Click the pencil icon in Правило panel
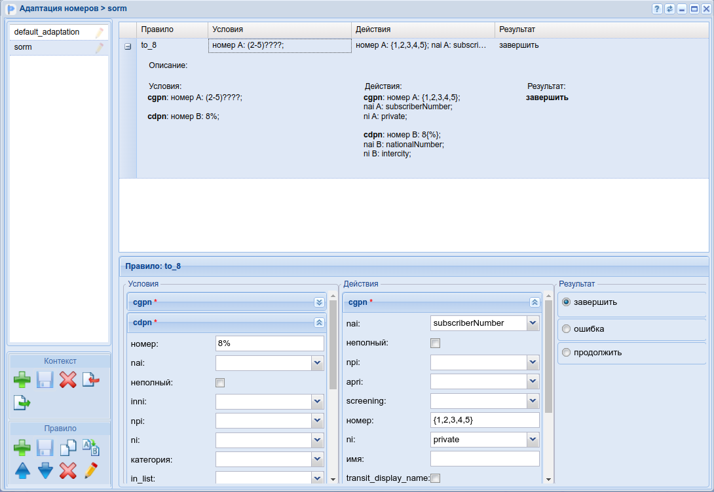Screen dimensions: 714x492 click(x=90, y=470)
